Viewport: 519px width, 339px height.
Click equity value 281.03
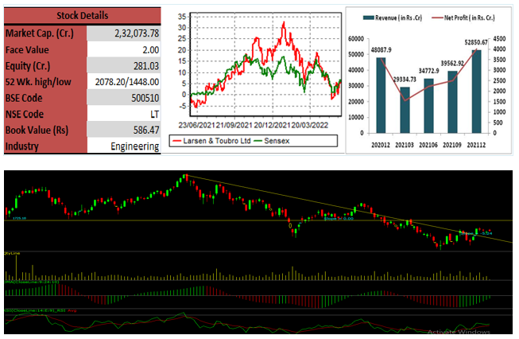[146, 66]
